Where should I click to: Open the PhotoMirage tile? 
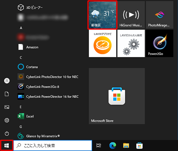click(x=159, y=15)
